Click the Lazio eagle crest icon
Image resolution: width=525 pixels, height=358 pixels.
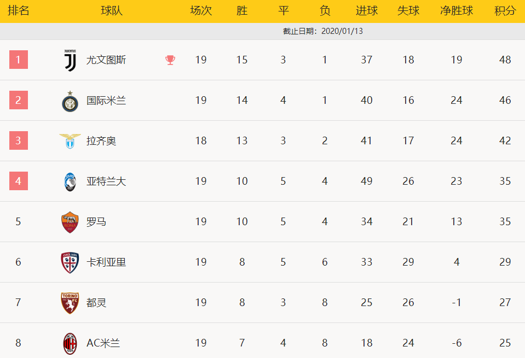tap(70, 141)
